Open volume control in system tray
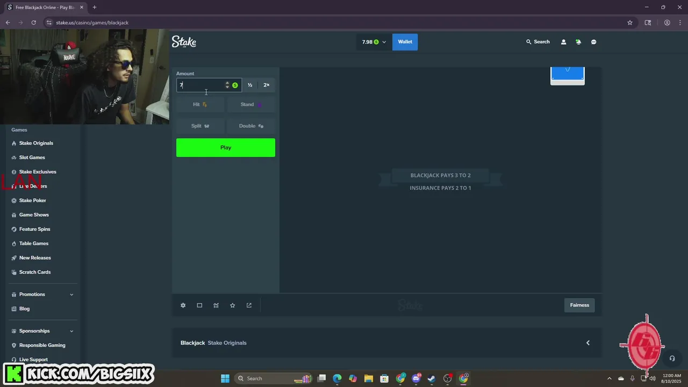The width and height of the screenshot is (688, 387). coord(653,378)
